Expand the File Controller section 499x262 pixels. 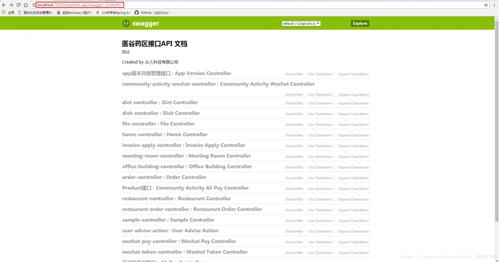coord(158,124)
